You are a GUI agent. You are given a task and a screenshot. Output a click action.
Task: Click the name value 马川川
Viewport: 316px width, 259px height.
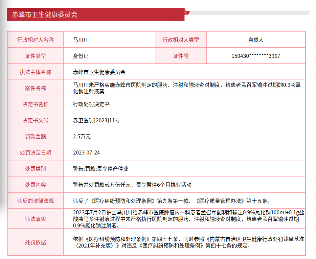80,40
